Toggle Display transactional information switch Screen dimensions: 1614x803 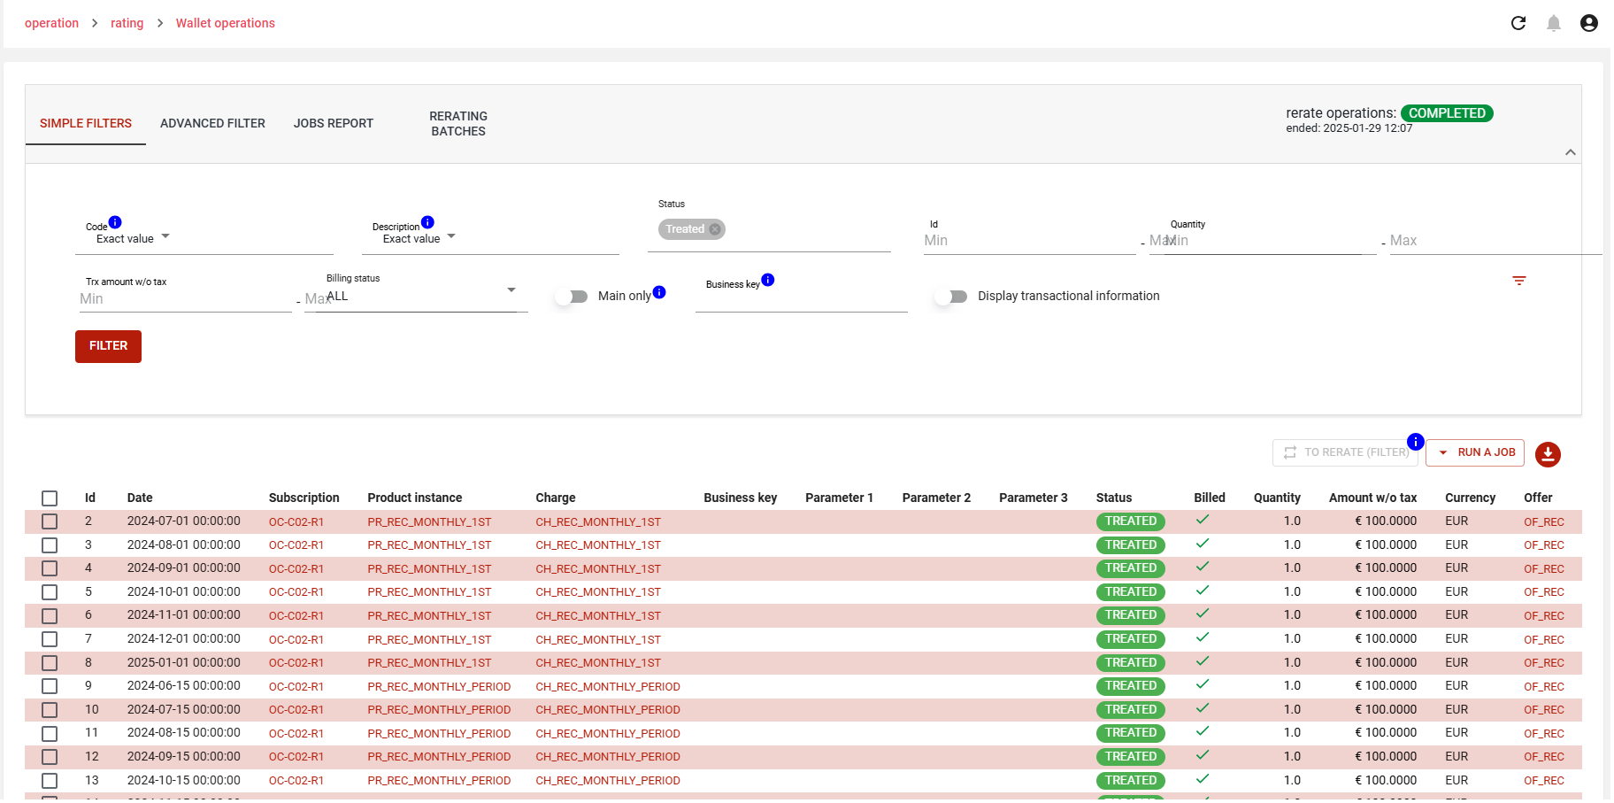click(x=951, y=297)
